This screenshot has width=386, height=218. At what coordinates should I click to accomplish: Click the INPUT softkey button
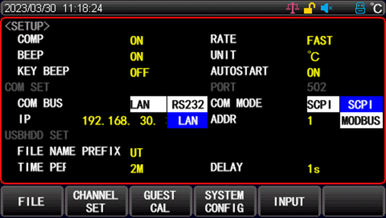pyautogui.click(x=289, y=202)
